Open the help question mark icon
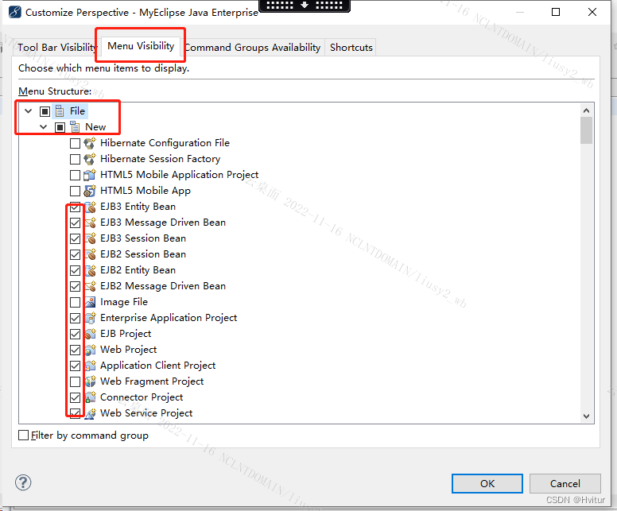This screenshot has height=511, width=617. [x=23, y=482]
